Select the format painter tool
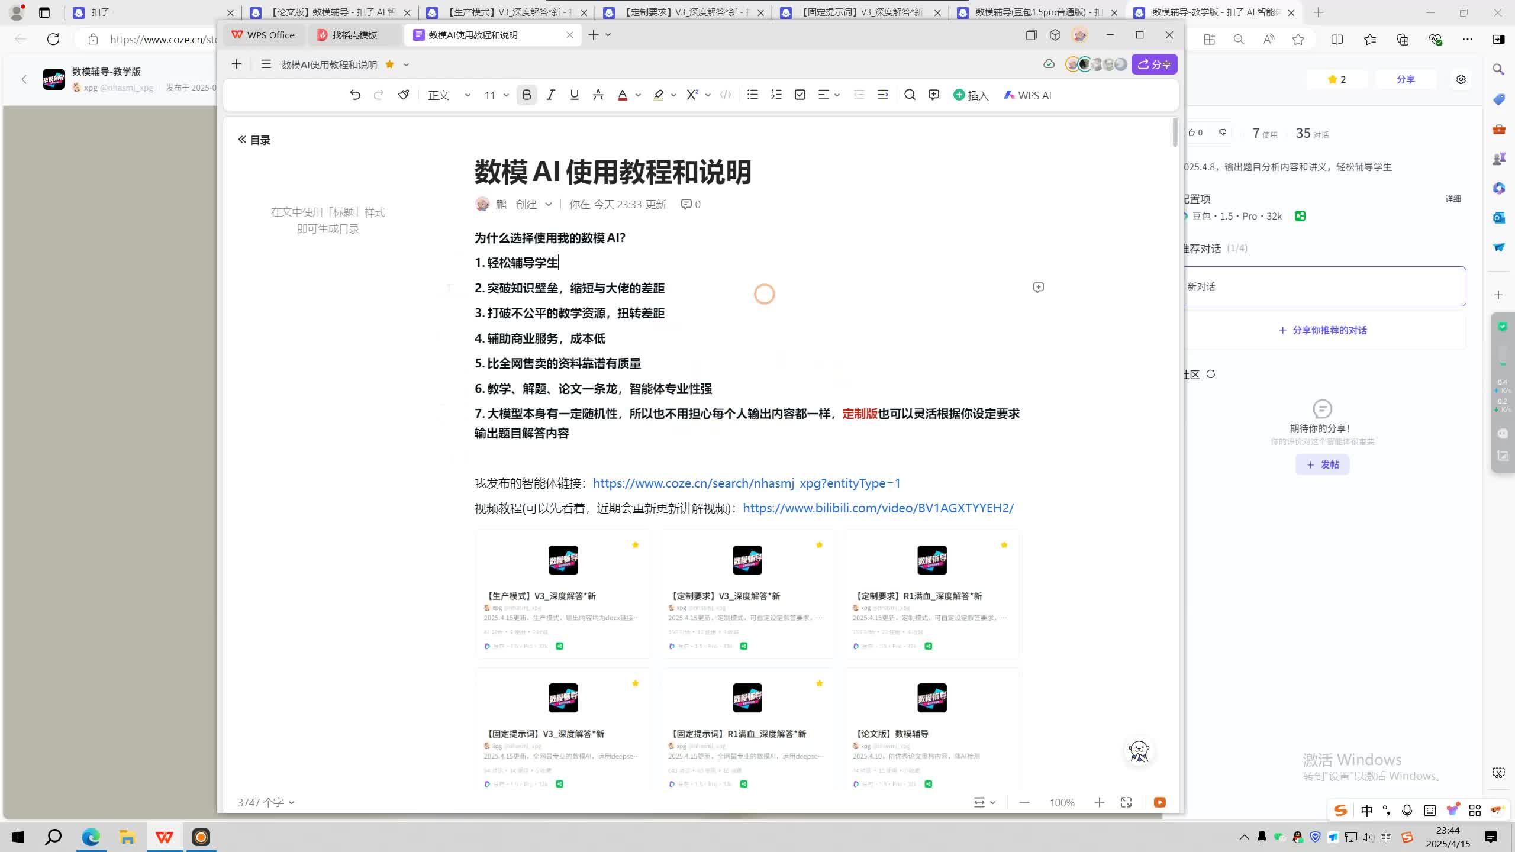The height and width of the screenshot is (852, 1515). pyautogui.click(x=404, y=95)
